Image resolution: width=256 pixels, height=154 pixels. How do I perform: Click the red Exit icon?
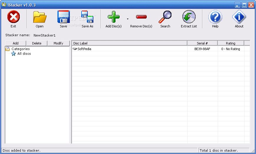pos(13,17)
